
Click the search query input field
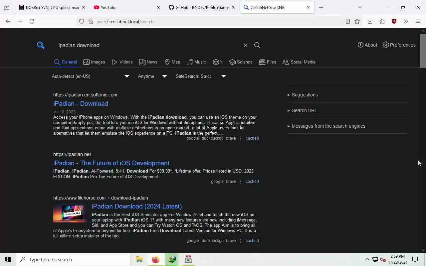148,45
